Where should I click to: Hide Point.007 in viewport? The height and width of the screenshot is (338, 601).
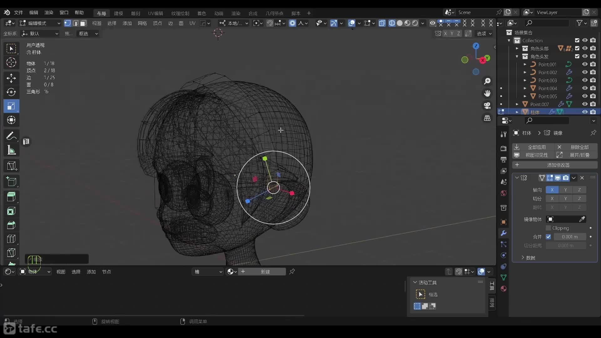tap(585, 104)
